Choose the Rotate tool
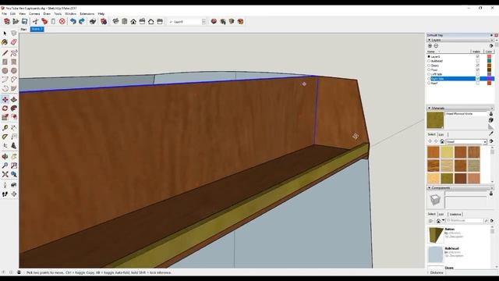Viewport: 499px width, 281px height. 5,108
